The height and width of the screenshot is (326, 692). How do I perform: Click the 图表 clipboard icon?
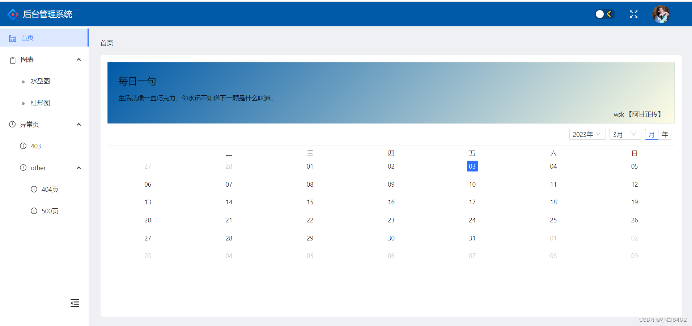click(x=13, y=60)
